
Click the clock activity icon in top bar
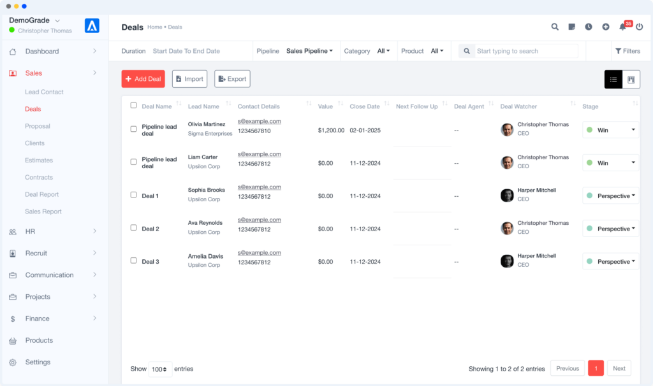[589, 27]
